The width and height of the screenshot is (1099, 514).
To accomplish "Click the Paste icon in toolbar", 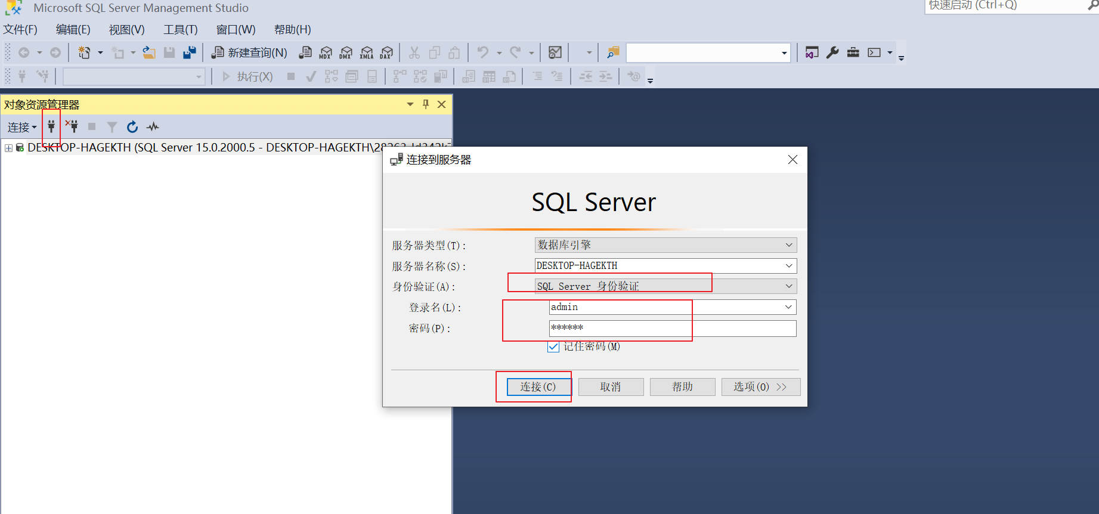I will click(454, 53).
